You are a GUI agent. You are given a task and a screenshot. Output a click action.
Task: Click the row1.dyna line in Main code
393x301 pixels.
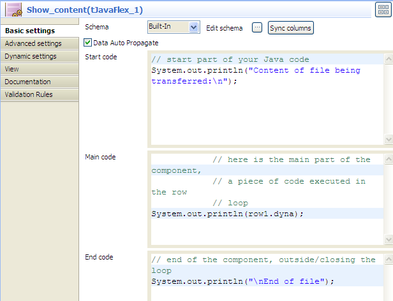(x=228, y=214)
